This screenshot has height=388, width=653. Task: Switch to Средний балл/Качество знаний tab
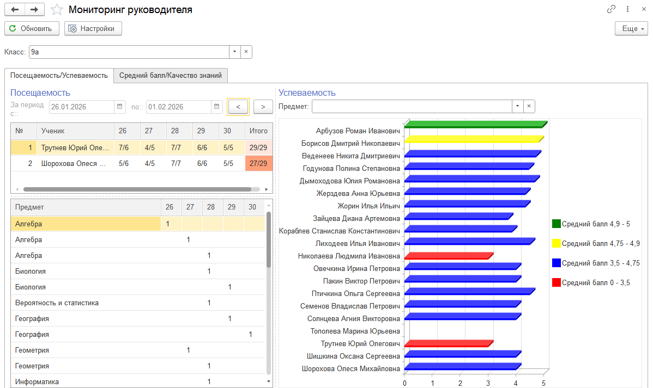[x=171, y=76]
